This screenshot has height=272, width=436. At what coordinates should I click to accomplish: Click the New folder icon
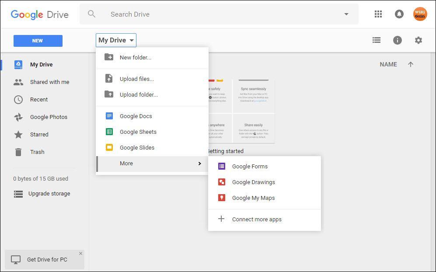point(109,57)
